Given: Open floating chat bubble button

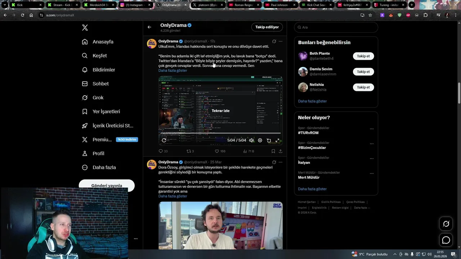Looking at the screenshot, I should point(446,240).
